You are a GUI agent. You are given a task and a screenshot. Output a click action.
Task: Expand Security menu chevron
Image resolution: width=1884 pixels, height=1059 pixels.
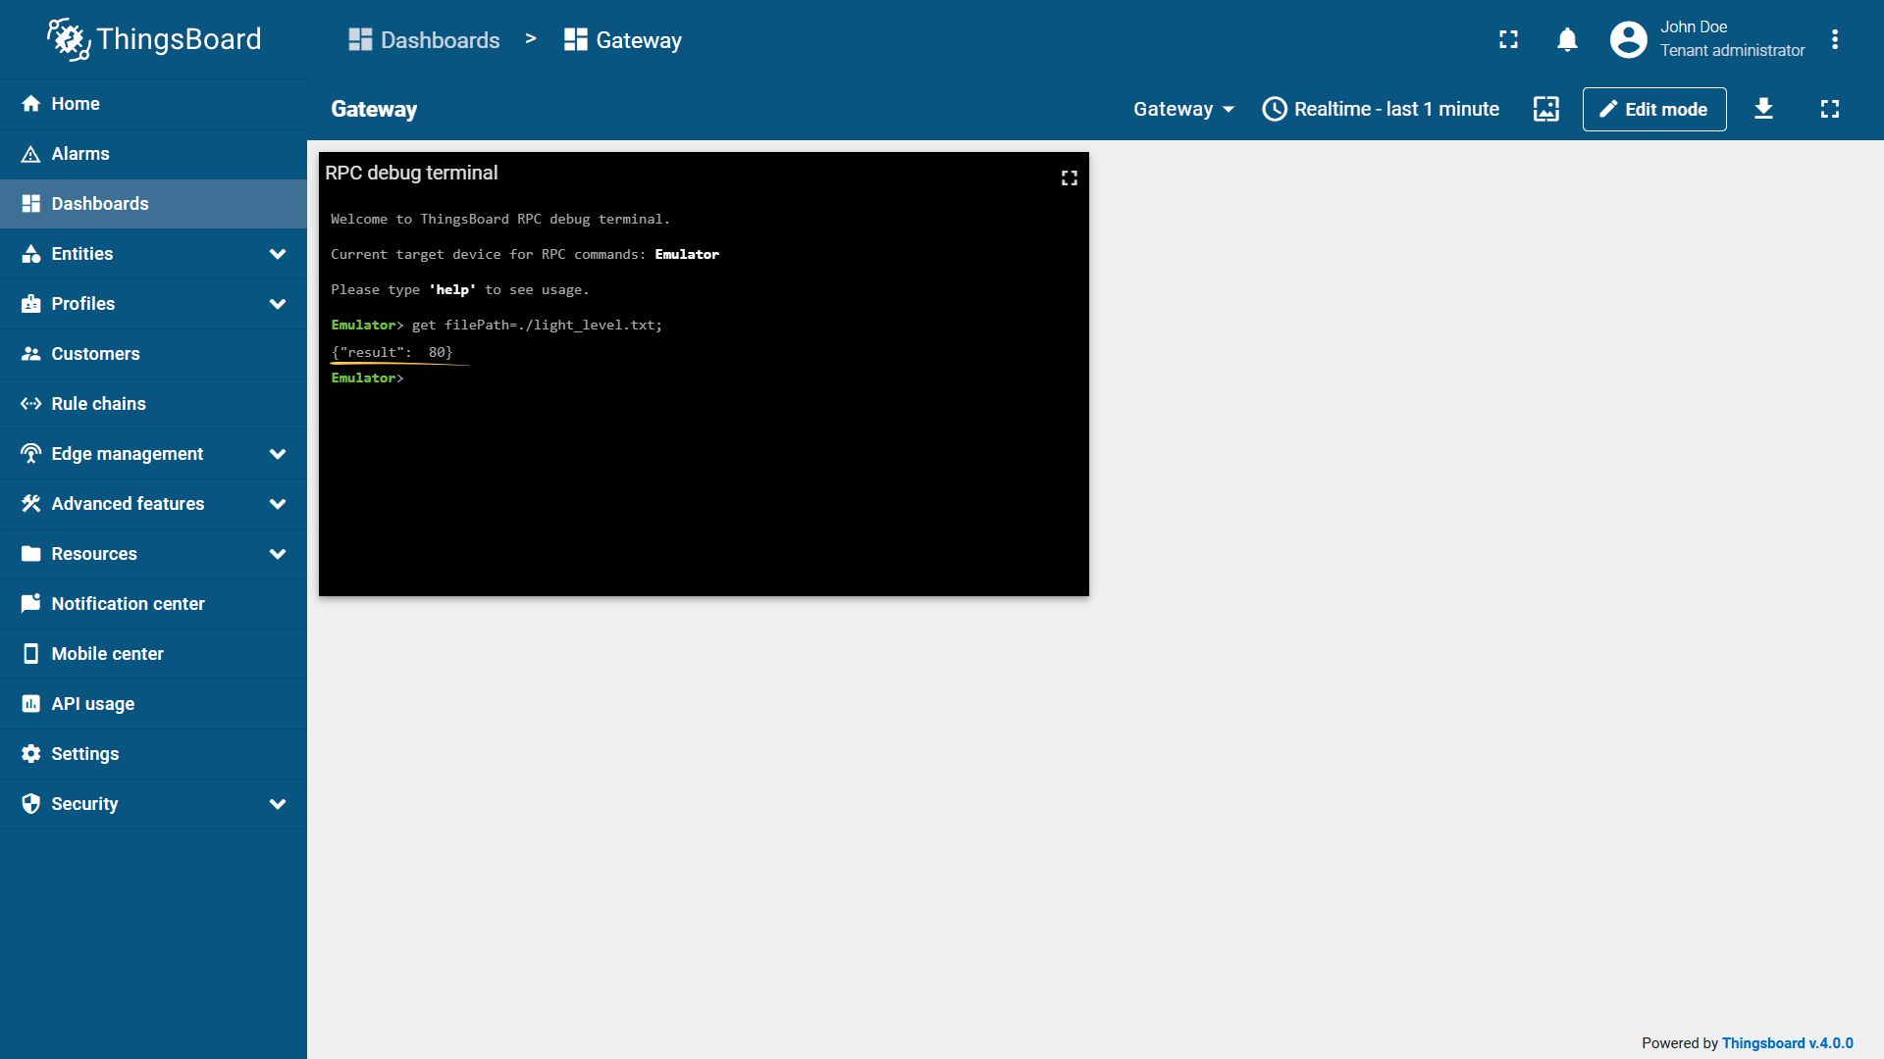pyautogui.click(x=278, y=804)
